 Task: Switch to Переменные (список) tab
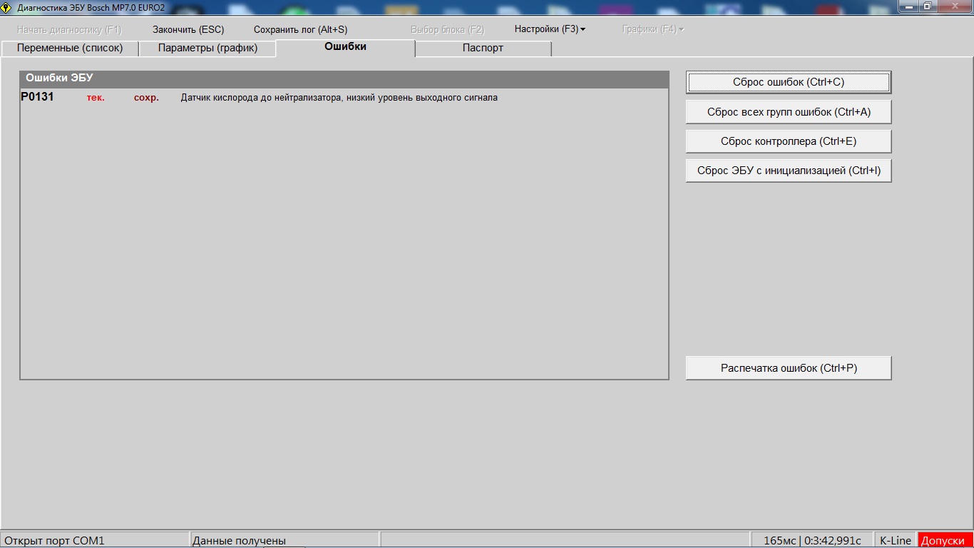point(70,48)
